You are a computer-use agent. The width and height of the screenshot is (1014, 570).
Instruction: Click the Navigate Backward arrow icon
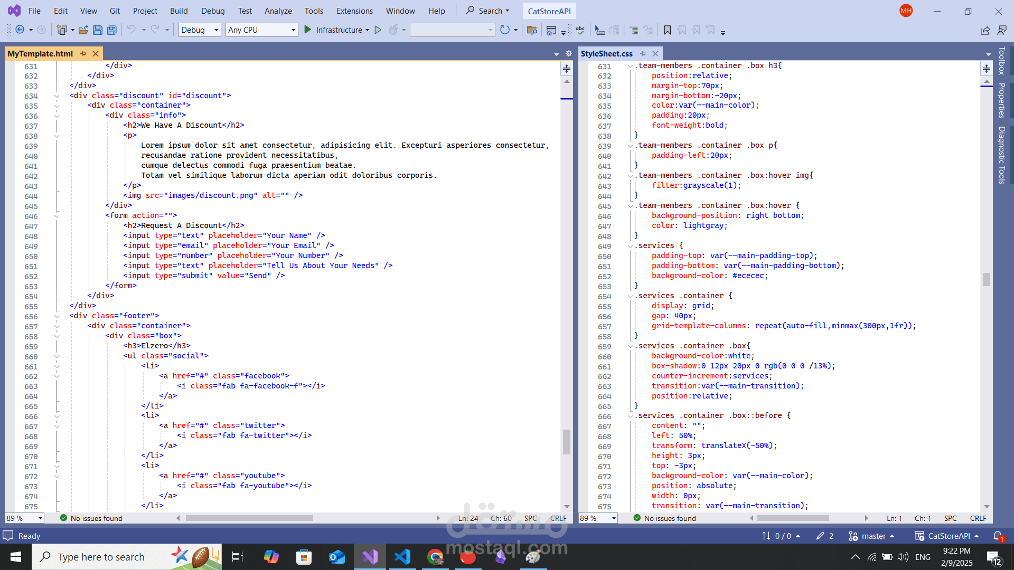20,30
